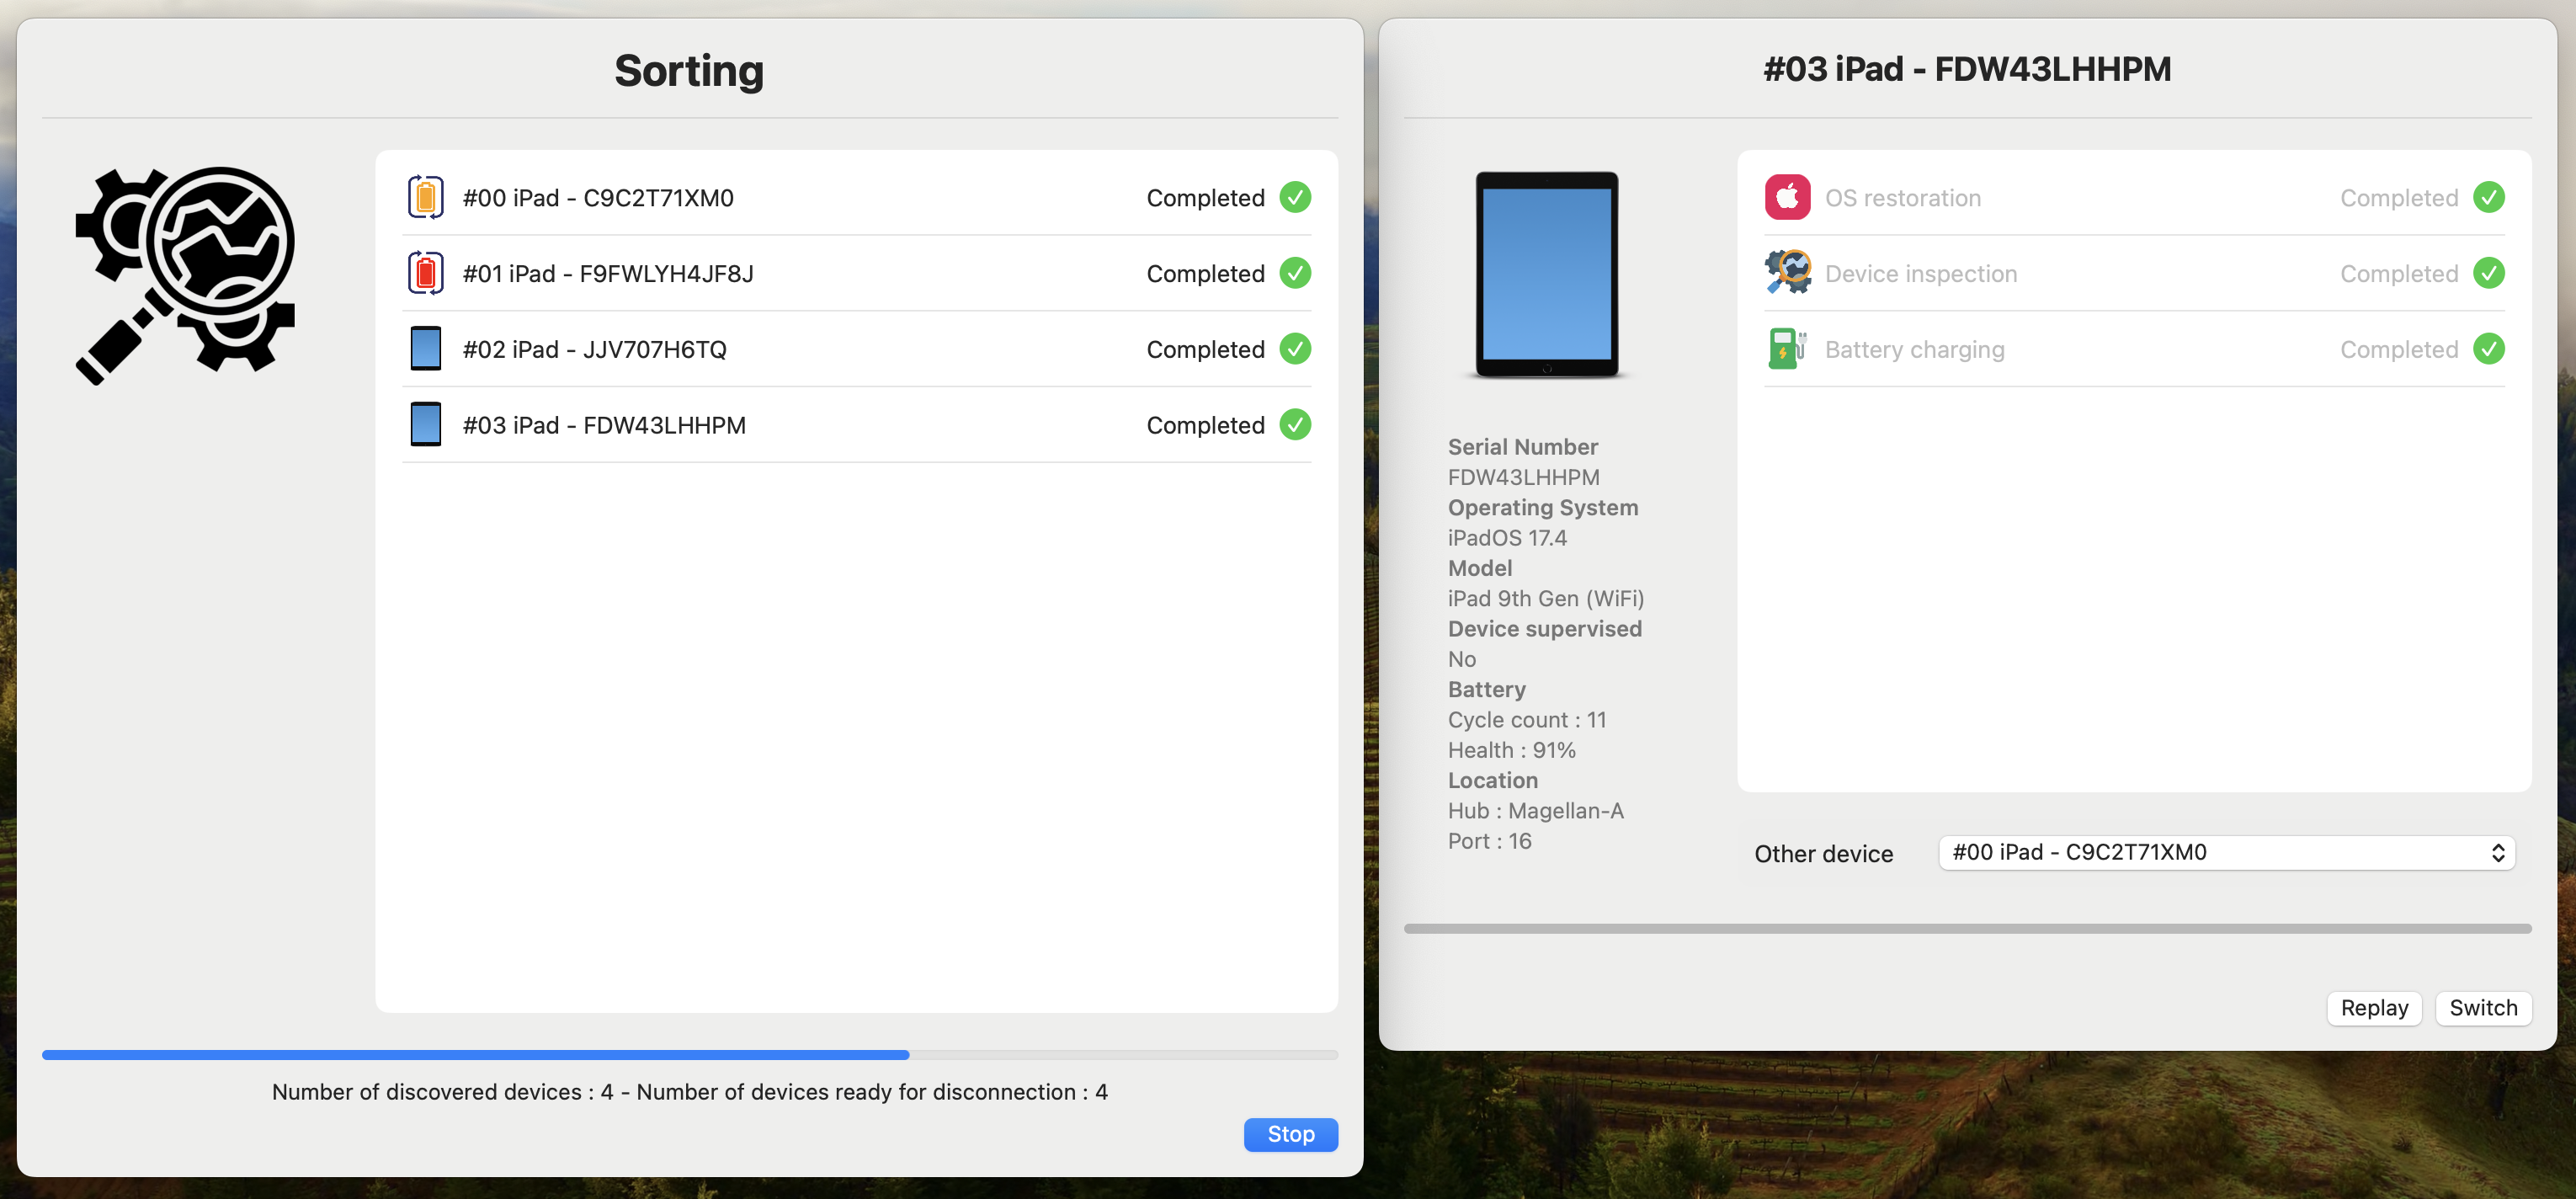The width and height of the screenshot is (2576, 1199).
Task: Click the Device supervised value No
Action: pyautogui.click(x=1462, y=659)
